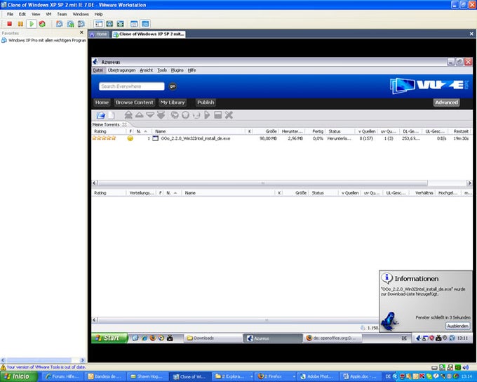Click the Quick Switch mode icon
Screen dimensions: 477x382
coord(109,24)
